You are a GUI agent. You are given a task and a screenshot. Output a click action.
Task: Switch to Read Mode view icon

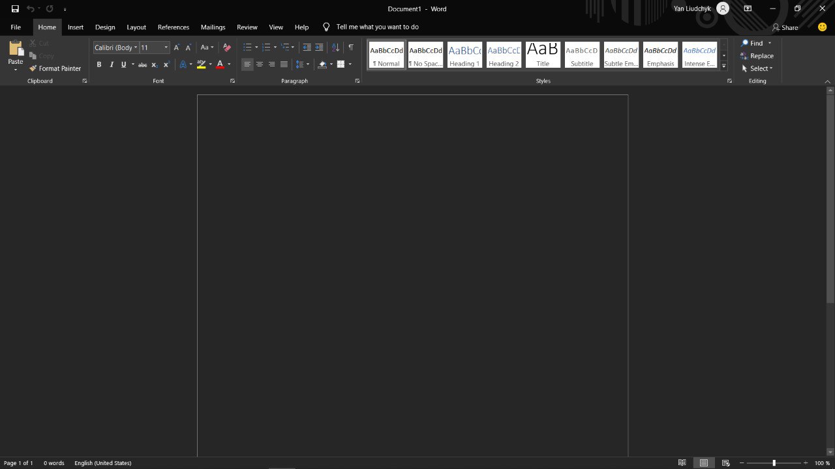point(682,463)
